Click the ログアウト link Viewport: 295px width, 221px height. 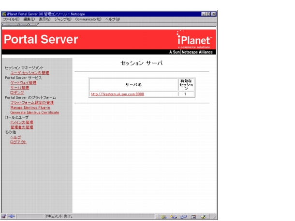pos(18,142)
